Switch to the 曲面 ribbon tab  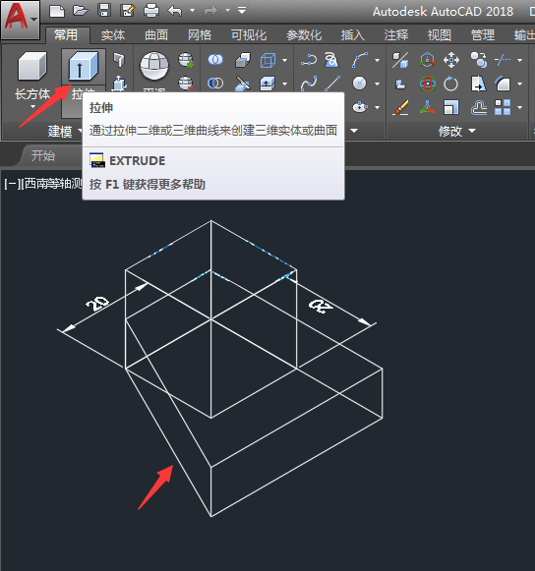click(156, 35)
